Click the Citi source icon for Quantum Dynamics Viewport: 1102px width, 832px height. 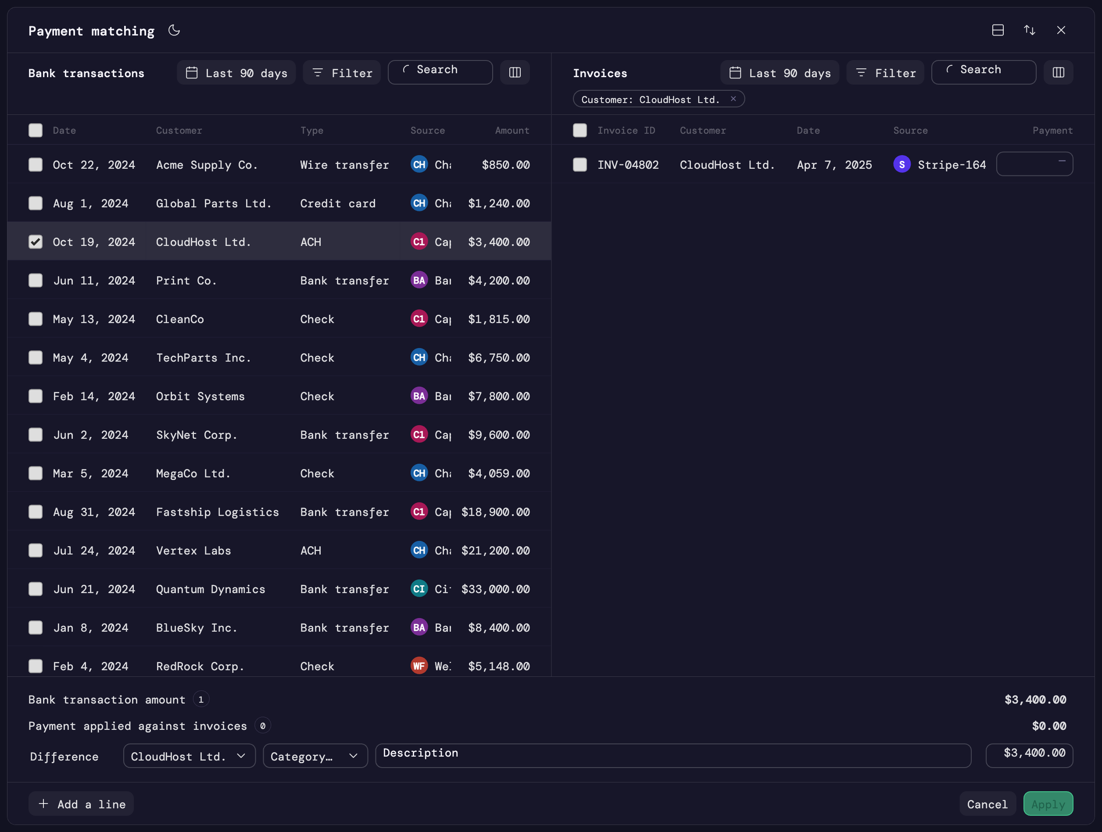419,589
